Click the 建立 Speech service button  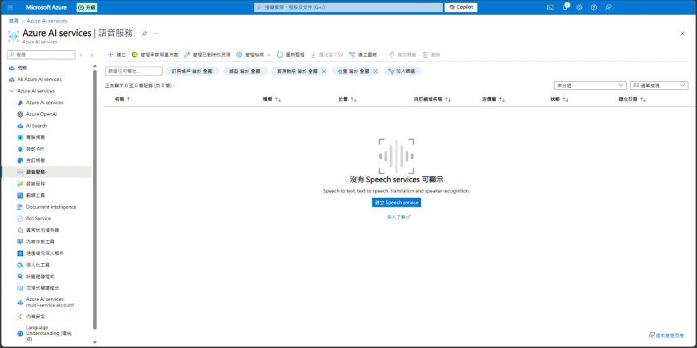click(397, 203)
